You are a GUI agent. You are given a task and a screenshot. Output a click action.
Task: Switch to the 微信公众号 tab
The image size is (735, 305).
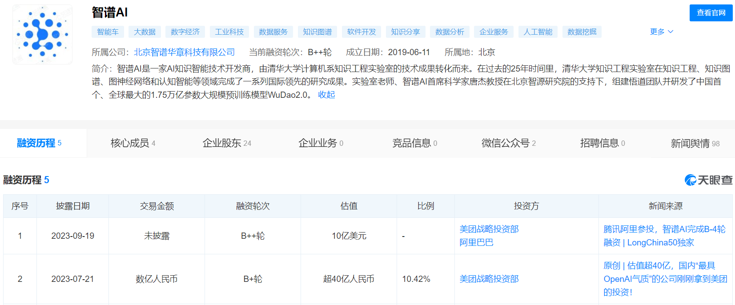point(509,143)
